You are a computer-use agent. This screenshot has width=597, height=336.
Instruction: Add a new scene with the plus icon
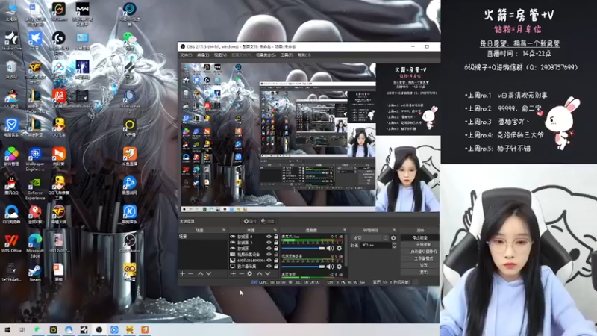pyautogui.click(x=182, y=273)
